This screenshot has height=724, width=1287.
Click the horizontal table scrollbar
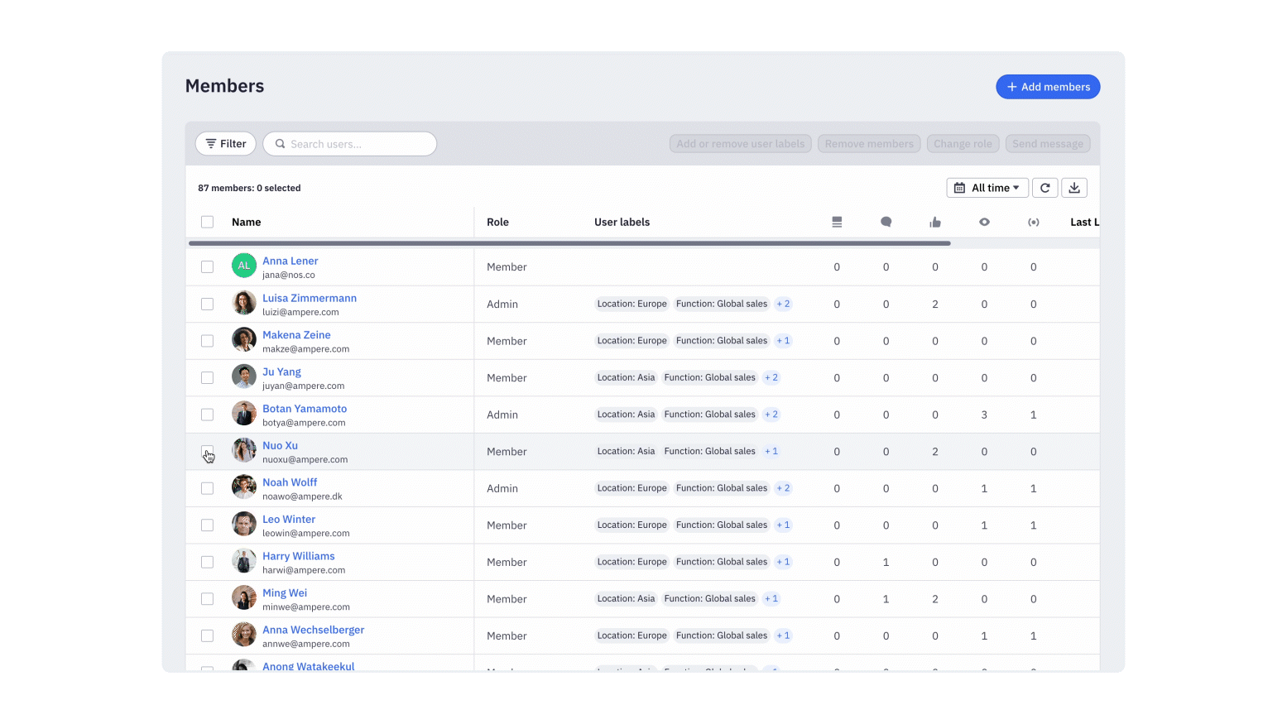click(x=569, y=243)
